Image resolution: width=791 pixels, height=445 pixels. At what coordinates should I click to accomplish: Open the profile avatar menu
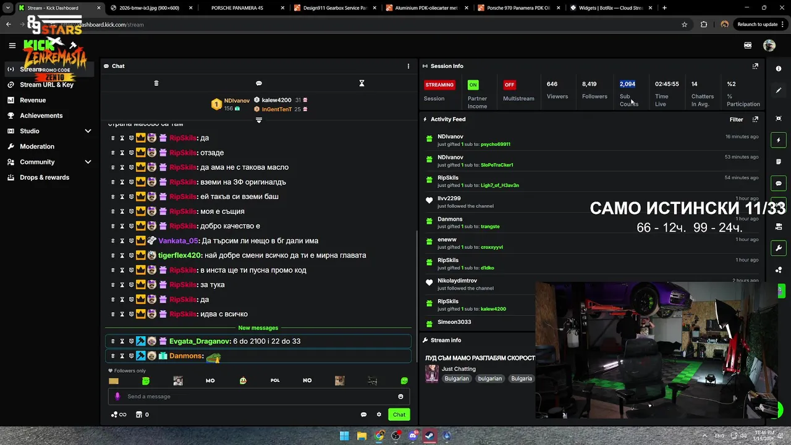(x=769, y=45)
